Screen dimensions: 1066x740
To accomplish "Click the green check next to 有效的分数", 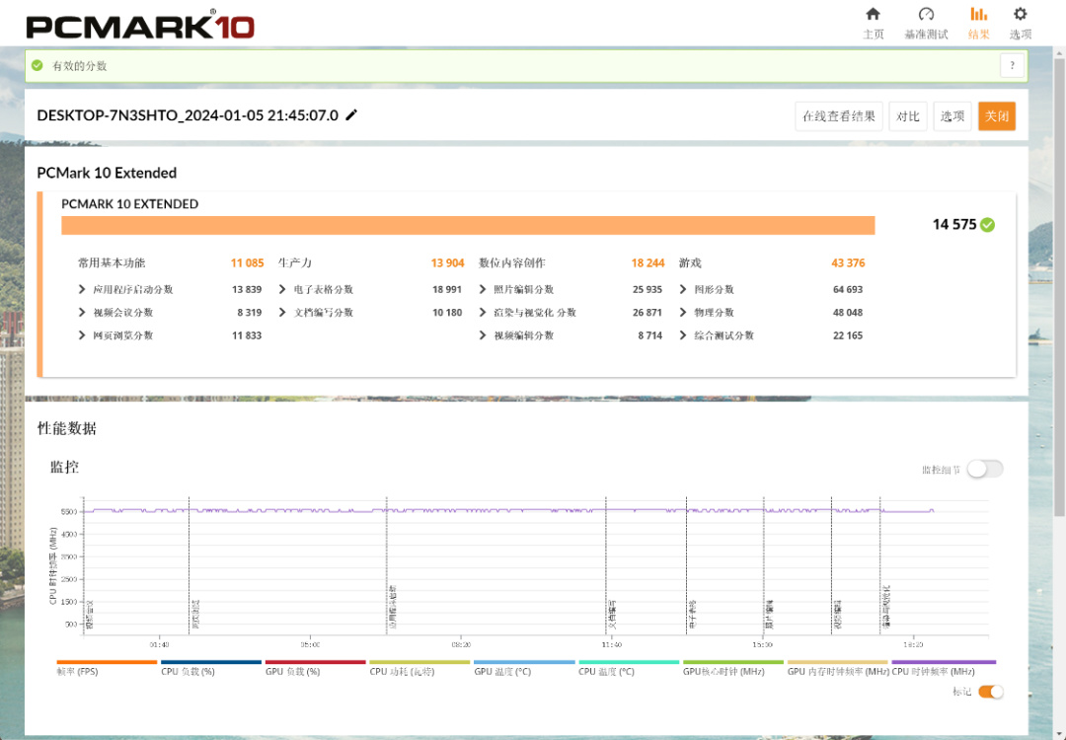I will (x=38, y=65).
